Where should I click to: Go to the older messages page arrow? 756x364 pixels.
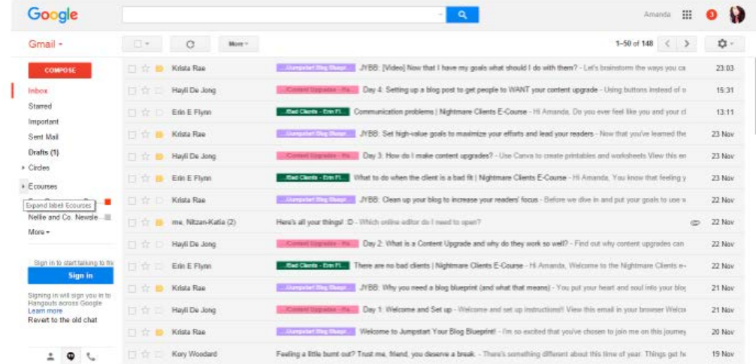click(x=688, y=44)
